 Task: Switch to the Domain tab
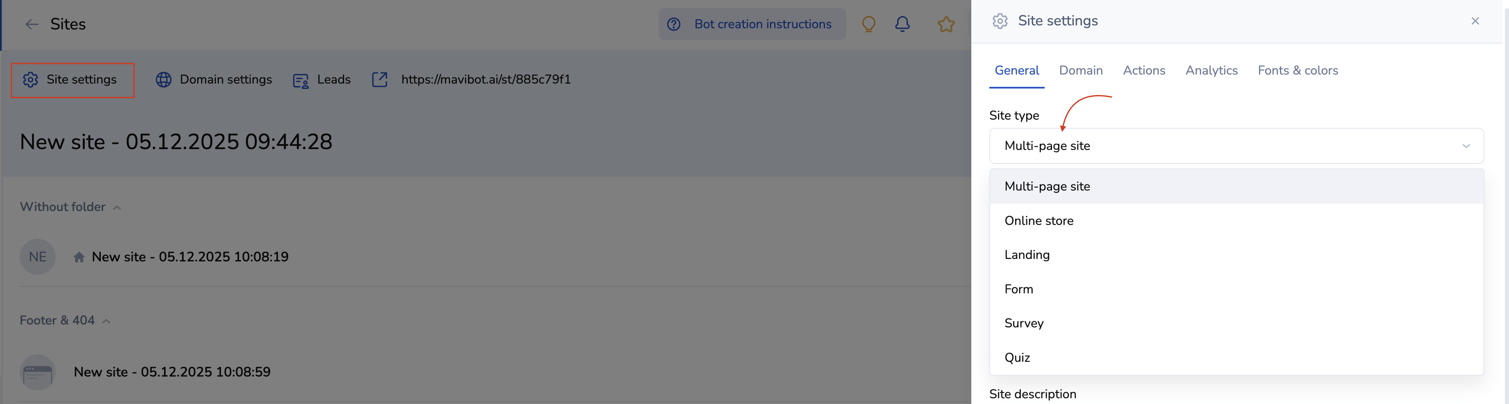pos(1080,70)
